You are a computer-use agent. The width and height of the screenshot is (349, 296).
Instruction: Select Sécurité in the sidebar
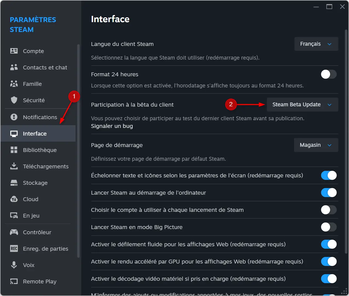coord(38,100)
